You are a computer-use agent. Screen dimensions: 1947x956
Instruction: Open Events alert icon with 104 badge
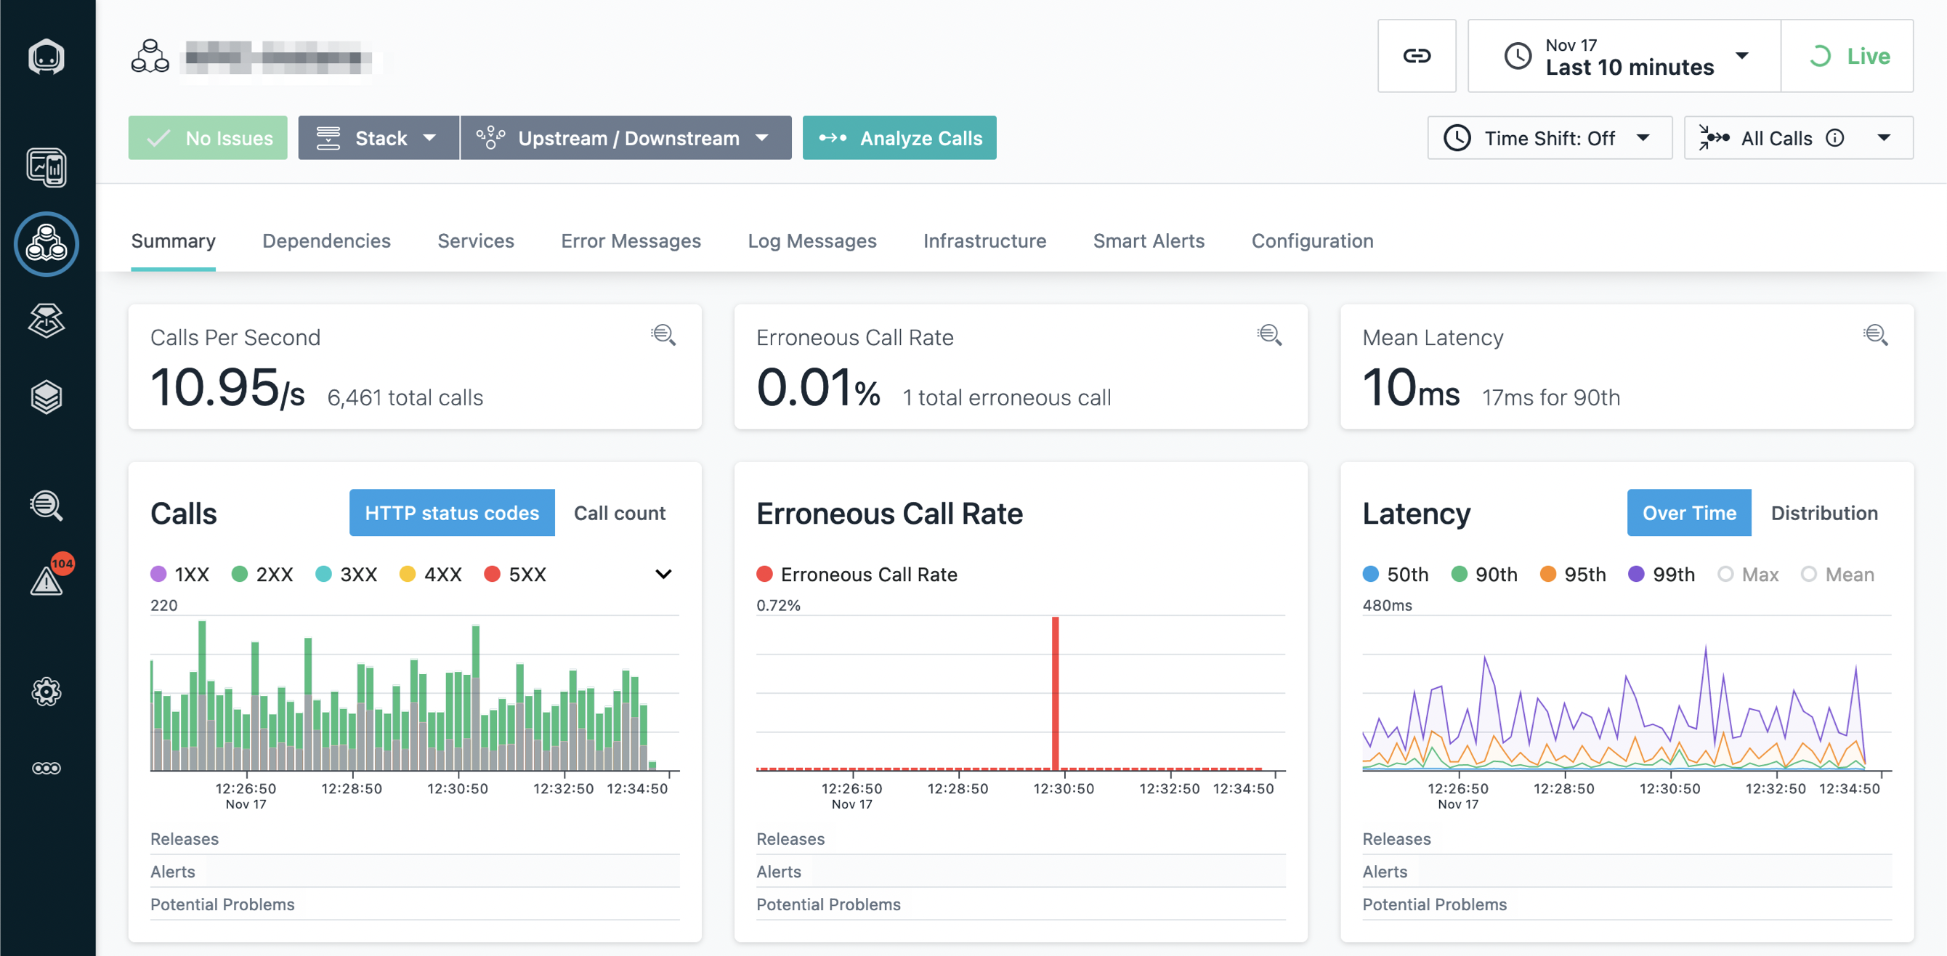pos(46,580)
